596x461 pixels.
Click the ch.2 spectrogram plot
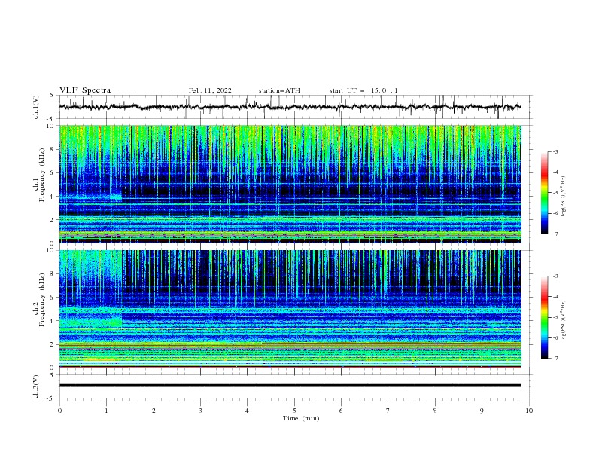290,309
